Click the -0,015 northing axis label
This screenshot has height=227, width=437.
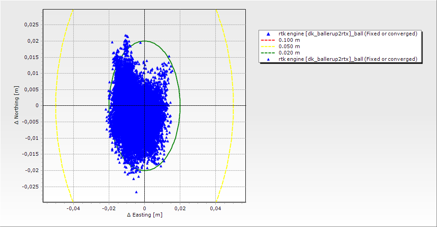30,154
